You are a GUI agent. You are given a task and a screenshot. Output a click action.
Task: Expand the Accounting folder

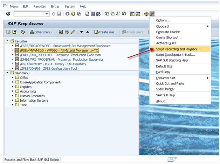click(x=12, y=91)
